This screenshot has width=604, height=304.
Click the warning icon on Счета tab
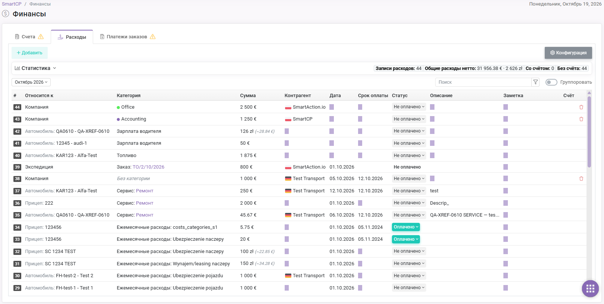pos(41,37)
